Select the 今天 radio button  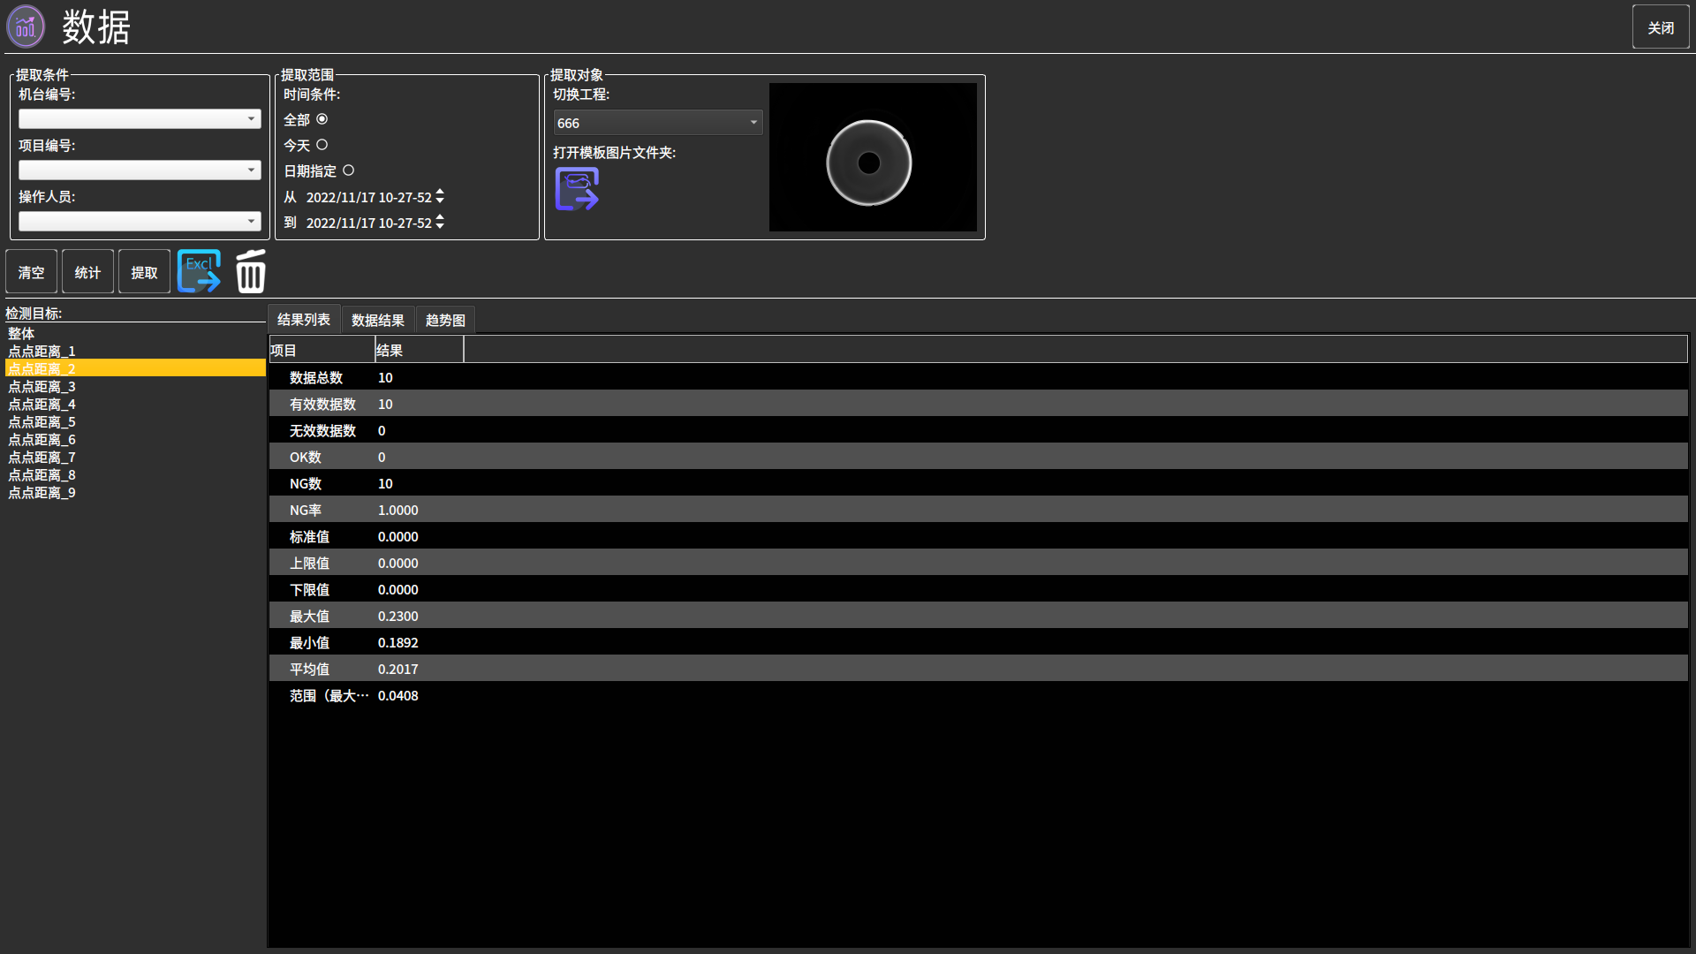pyautogui.click(x=322, y=145)
